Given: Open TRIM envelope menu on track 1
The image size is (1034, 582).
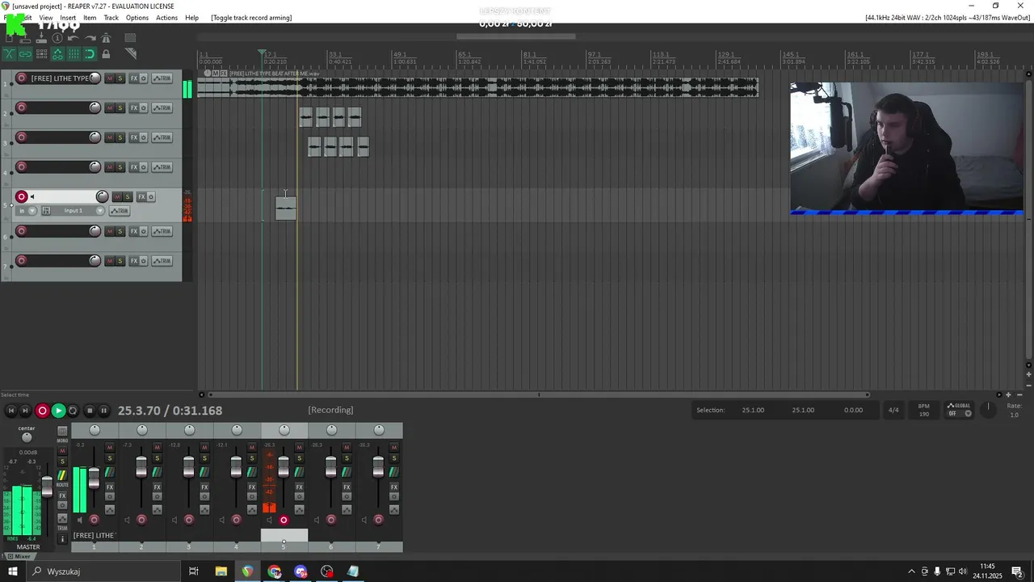Looking at the screenshot, I should pyautogui.click(x=162, y=78).
